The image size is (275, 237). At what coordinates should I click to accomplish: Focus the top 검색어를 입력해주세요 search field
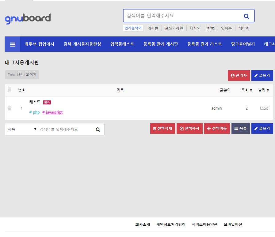tap(181, 16)
